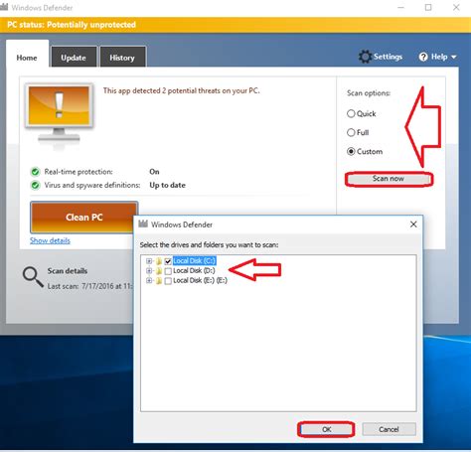Image resolution: width=471 pixels, height=452 pixels.
Task: Minimize the Windows Defender main window
Action: [400, 7]
